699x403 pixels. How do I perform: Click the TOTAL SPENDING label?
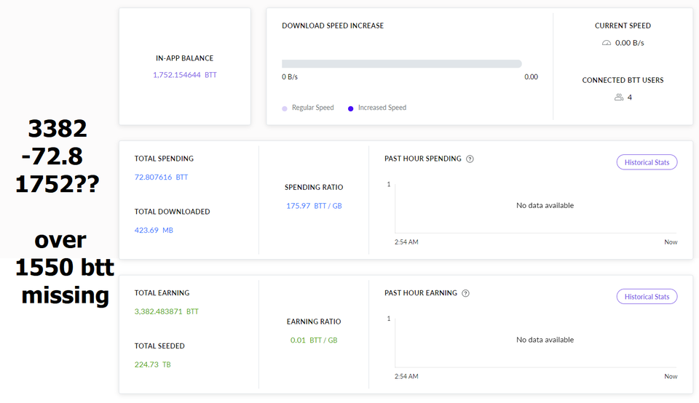164,159
